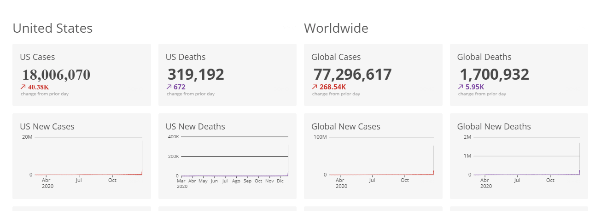Click the Oct label on Global New Cases axis

404,180
